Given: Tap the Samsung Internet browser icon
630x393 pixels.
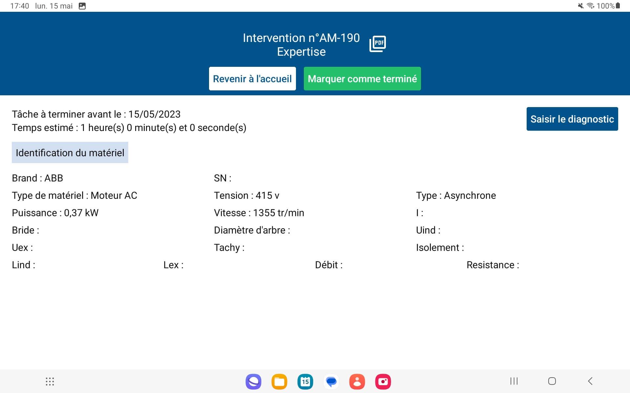Looking at the screenshot, I should (x=253, y=382).
